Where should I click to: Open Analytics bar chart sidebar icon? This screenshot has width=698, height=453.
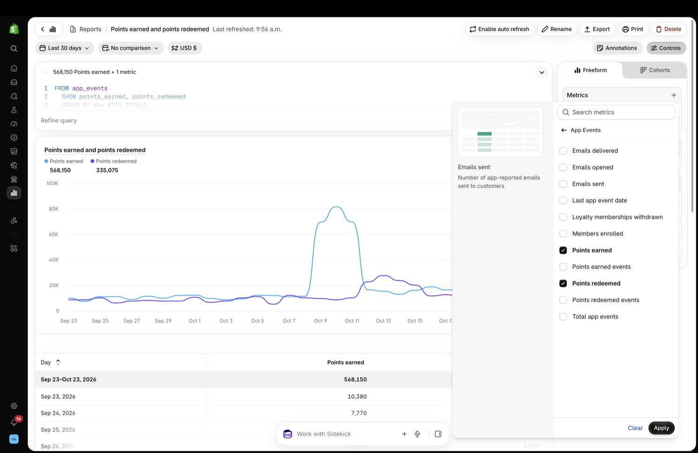(x=14, y=193)
